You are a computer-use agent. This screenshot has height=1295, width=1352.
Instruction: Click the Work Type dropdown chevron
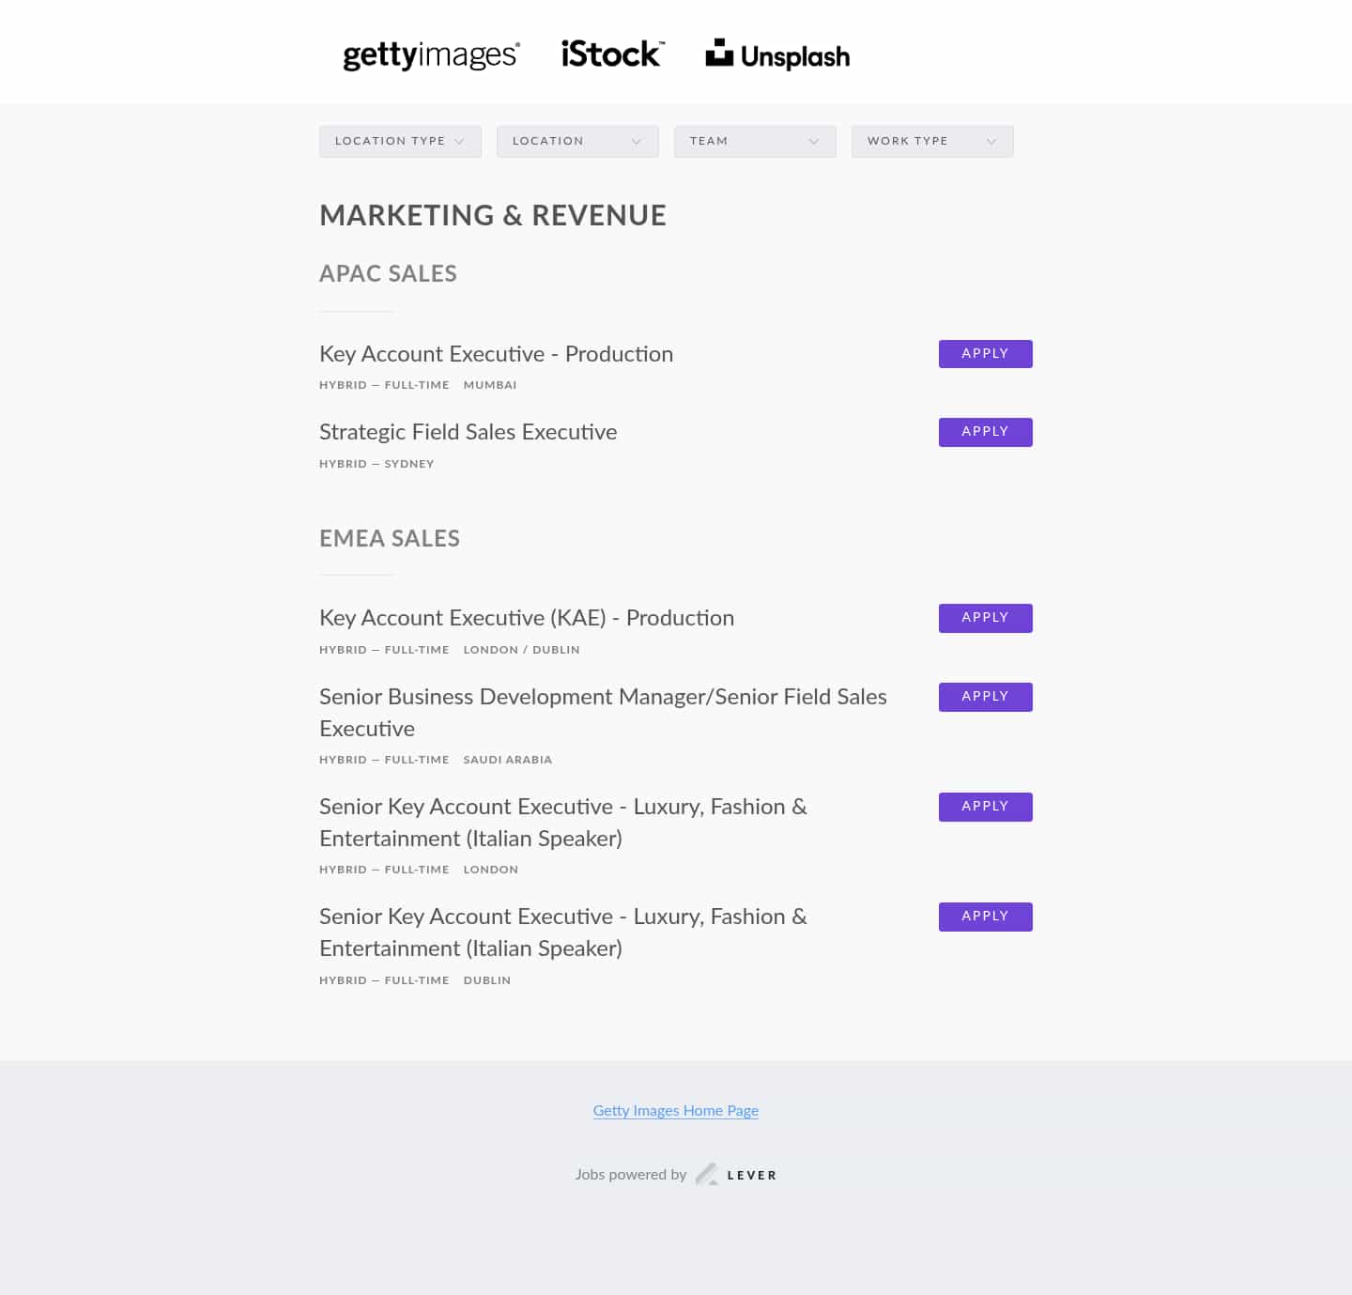pos(993,141)
